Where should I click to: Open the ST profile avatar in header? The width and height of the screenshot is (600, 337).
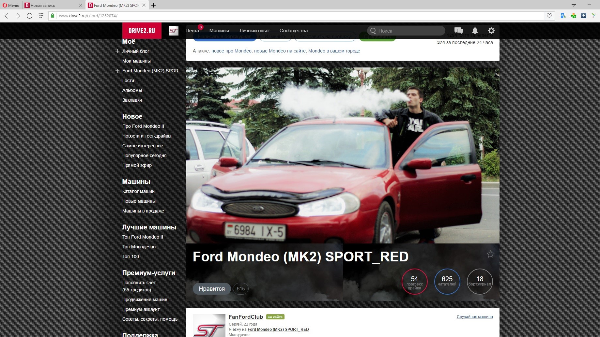coord(174,31)
